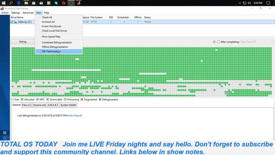
Task: Click the Allocated legend swatch
Action: pos(22,99)
